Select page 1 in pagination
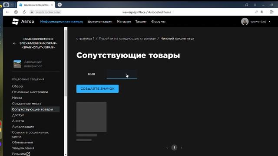The height and width of the screenshot is (156, 278). click(x=174, y=147)
